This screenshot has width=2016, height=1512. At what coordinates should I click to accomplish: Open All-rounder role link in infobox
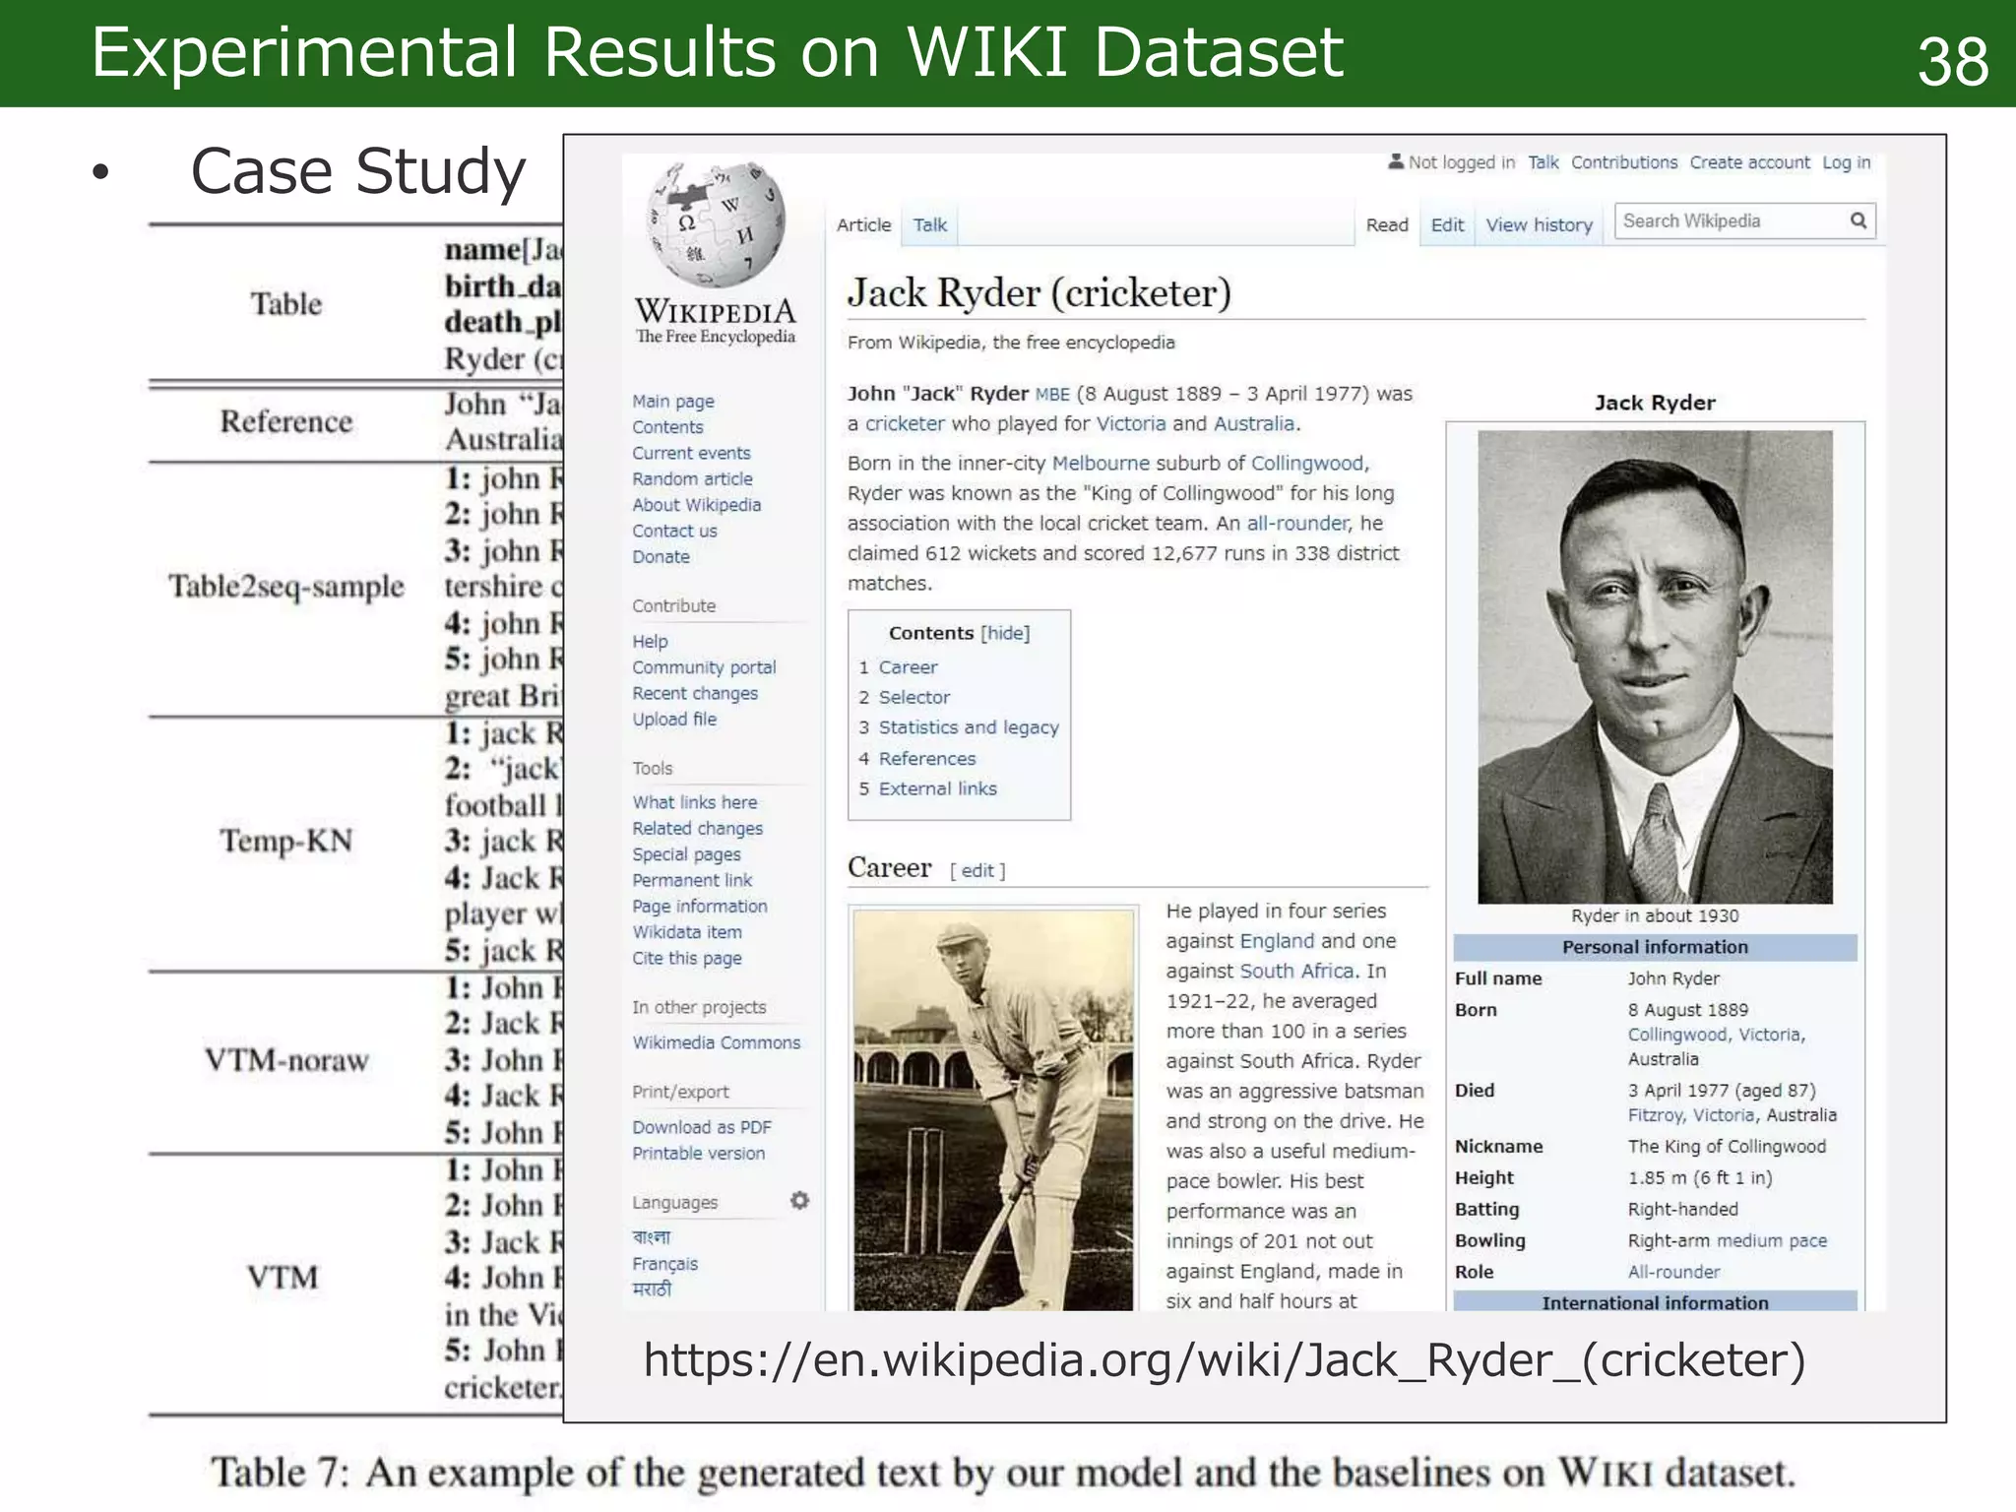click(x=1673, y=1272)
